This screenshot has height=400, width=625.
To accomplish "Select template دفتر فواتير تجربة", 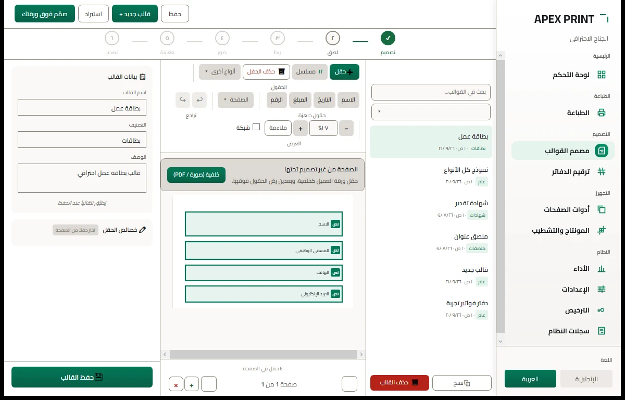I will [431, 308].
